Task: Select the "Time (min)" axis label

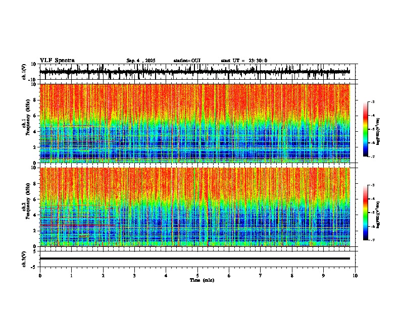Action: pos(202,280)
